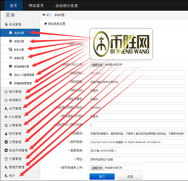
Task: Open the 网站首页 top navigation tab
Action: pos(36,6)
